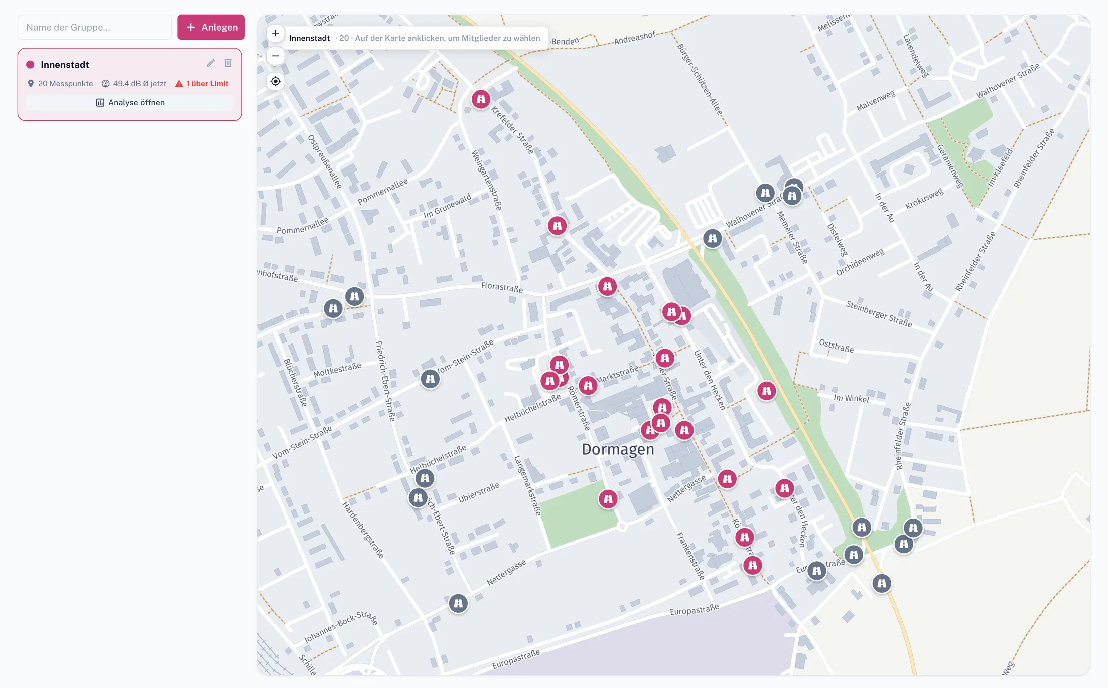Select the pink marker at Florastraße east end
This screenshot has height=688, width=1108.
click(x=607, y=286)
